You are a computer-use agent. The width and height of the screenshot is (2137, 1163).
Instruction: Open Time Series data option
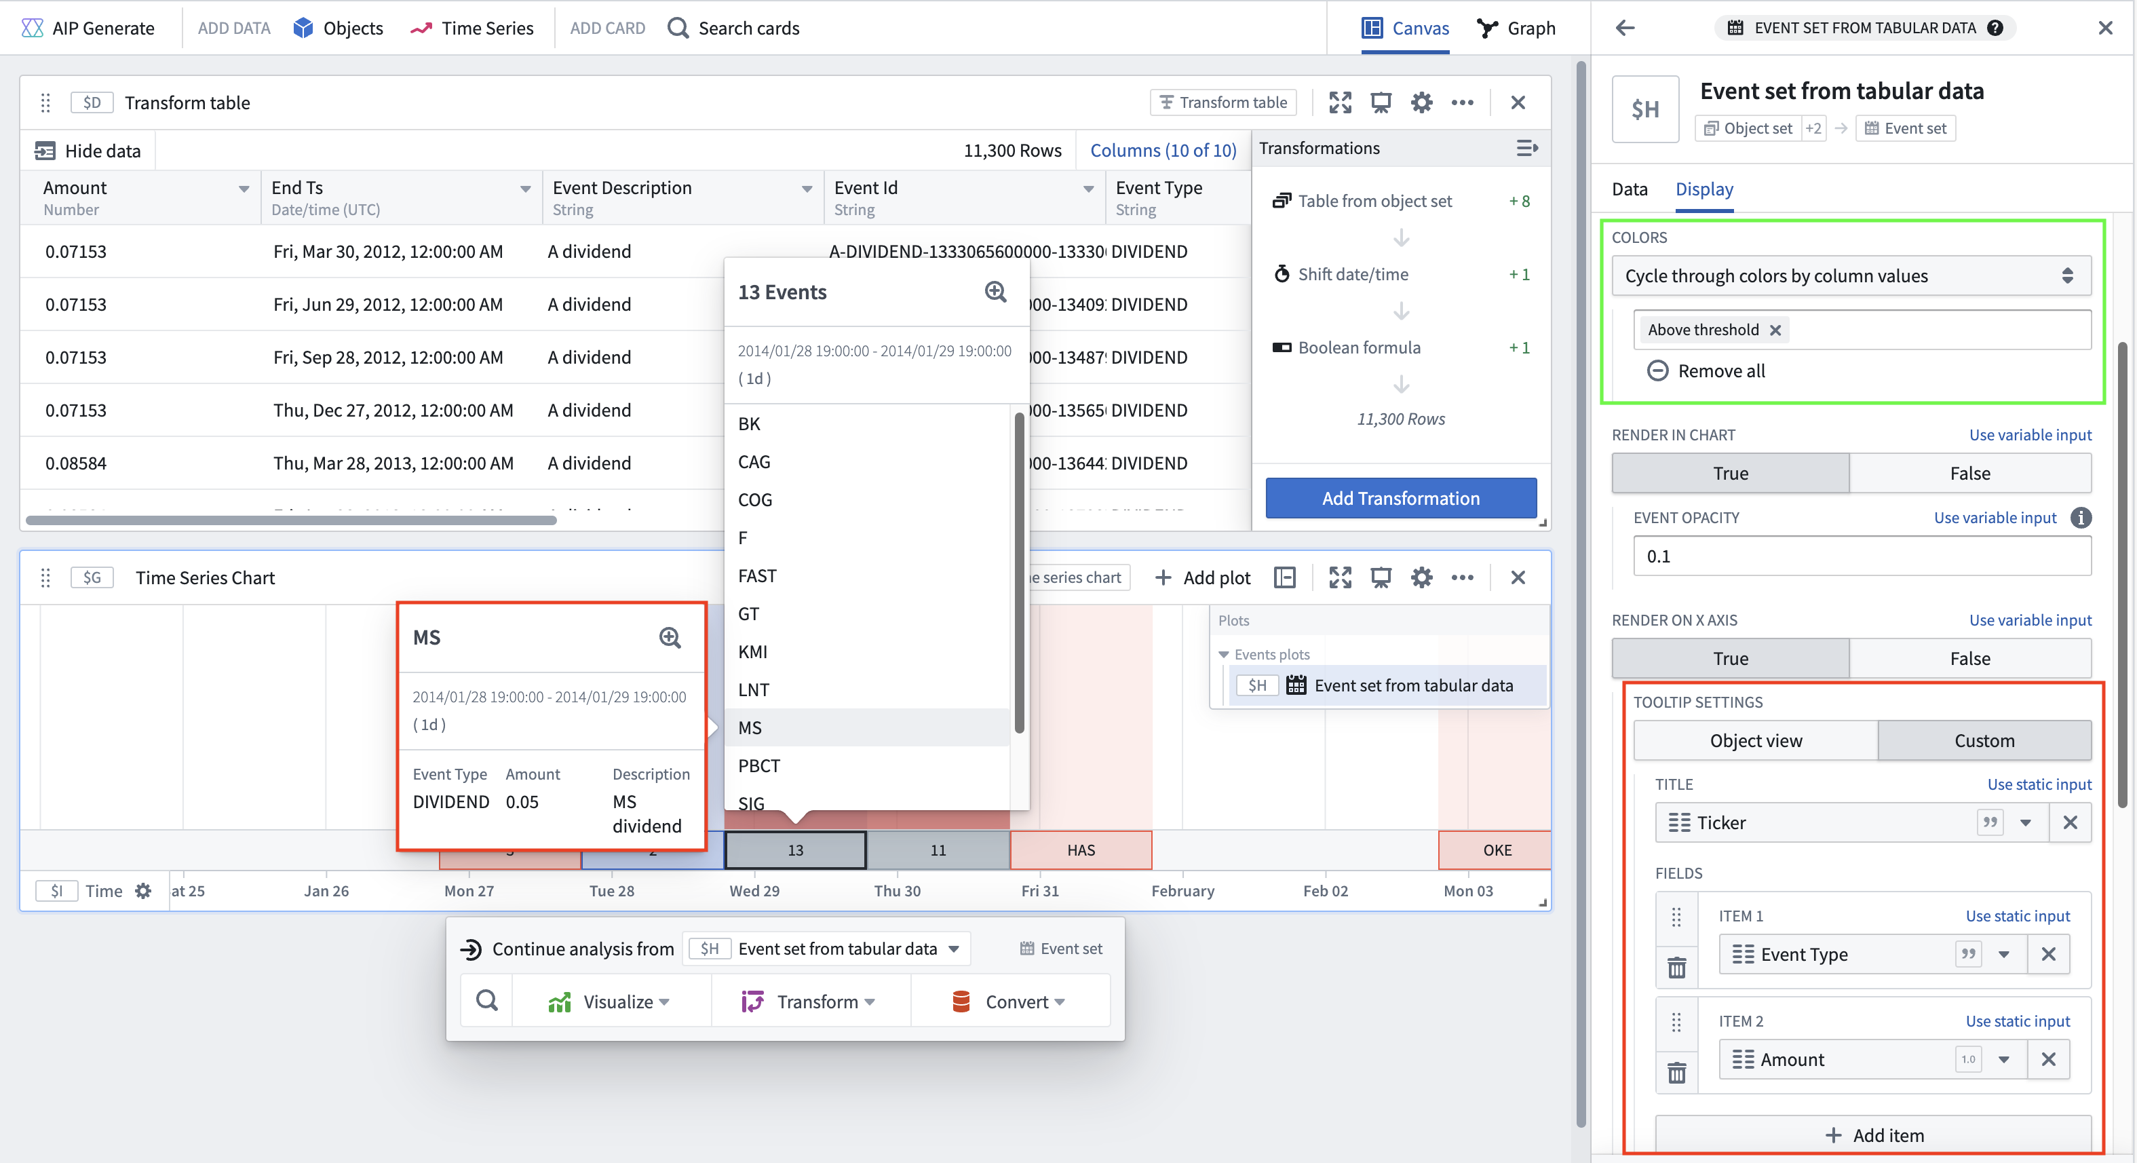[472, 28]
